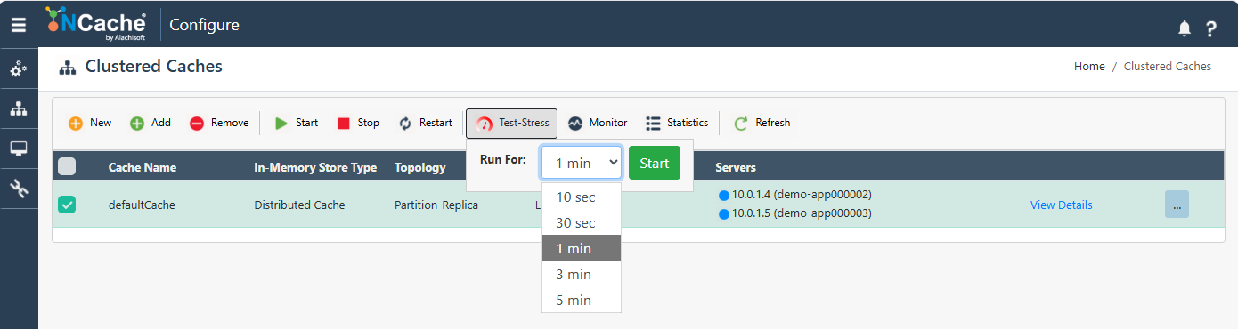Click the Stop toolbar button
The image size is (1238, 329).
[x=358, y=123]
